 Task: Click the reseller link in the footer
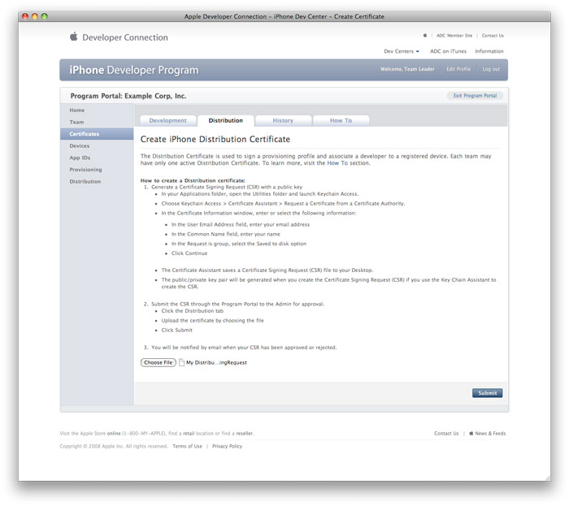point(245,433)
